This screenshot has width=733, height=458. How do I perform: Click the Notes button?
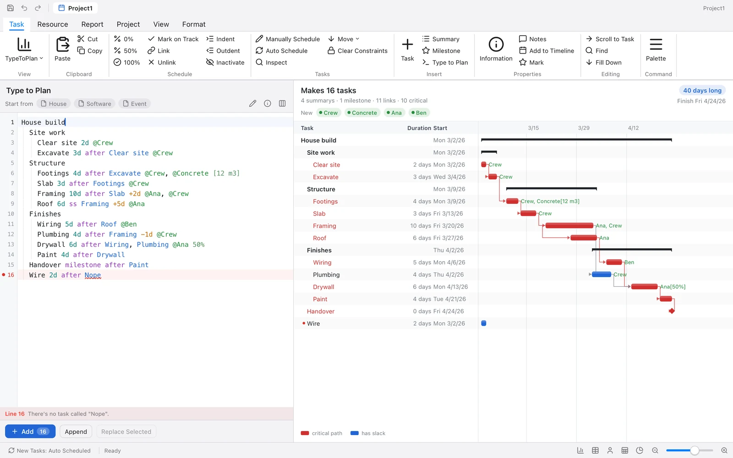pos(533,39)
